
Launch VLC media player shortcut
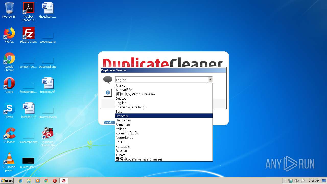(x=9, y=162)
